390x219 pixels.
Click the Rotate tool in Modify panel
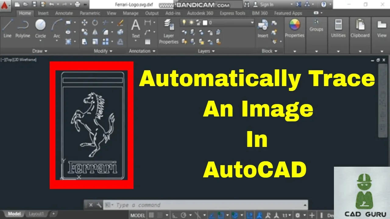point(95,23)
